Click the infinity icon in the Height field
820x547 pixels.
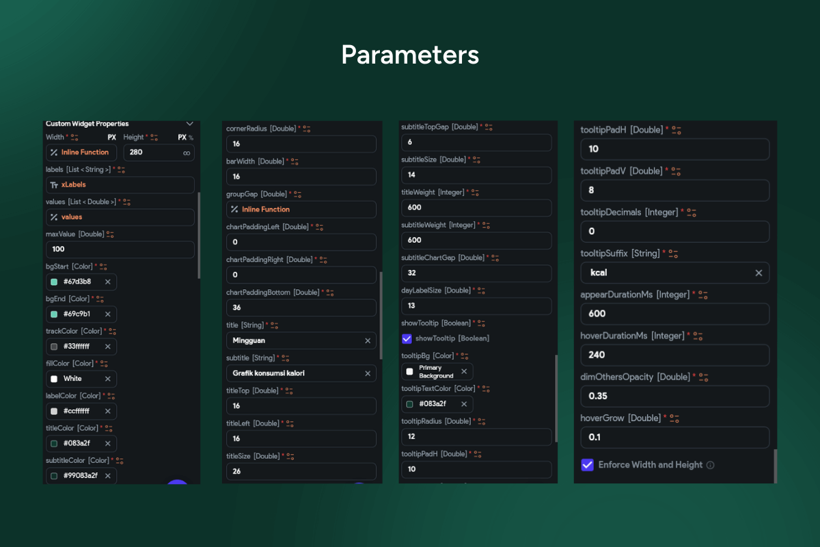tap(187, 153)
